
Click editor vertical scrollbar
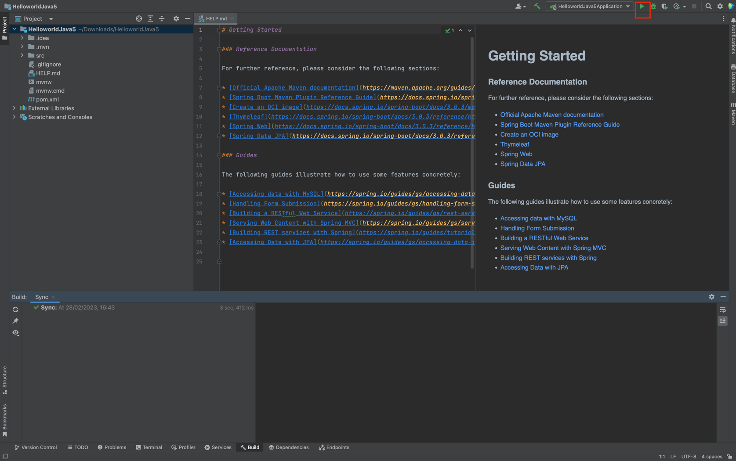tap(472, 152)
